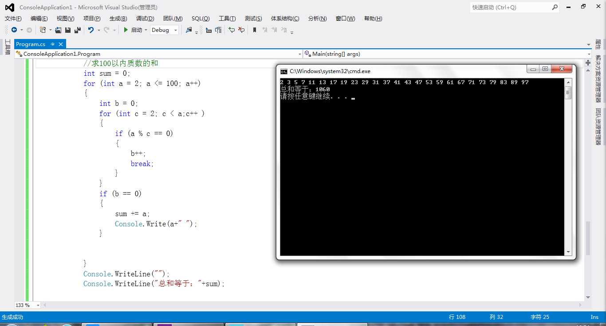Click the cmd window scrollbar up arrow
606x326 pixels.
click(x=568, y=82)
